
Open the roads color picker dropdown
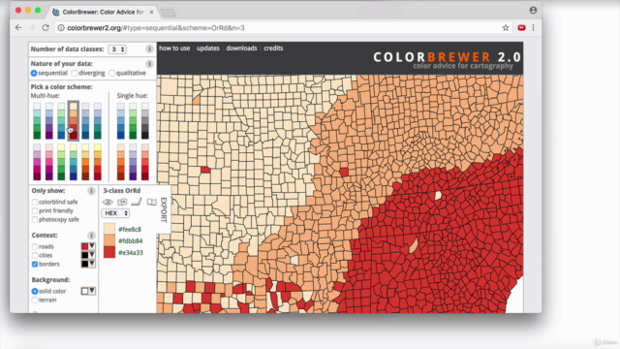[x=88, y=246]
